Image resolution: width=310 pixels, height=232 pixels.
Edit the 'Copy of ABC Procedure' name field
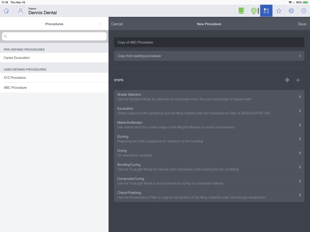[x=209, y=42]
